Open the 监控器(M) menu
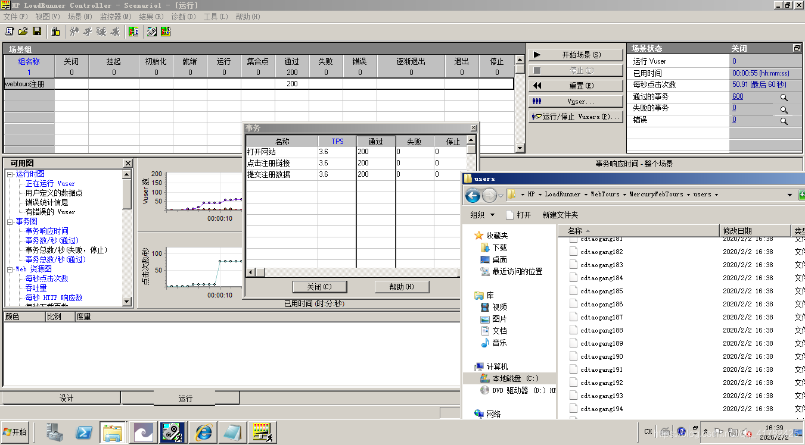This screenshot has height=445, width=805. click(x=116, y=17)
